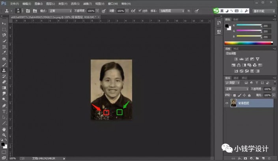Open the opacity slider dropdown in options bar
The image size is (278, 161).
pos(97,11)
